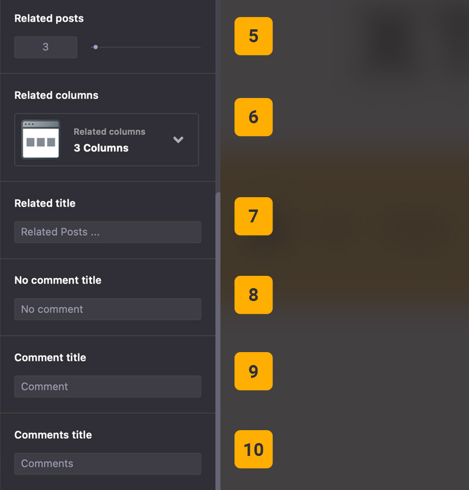Screen dimensions: 469x490
Task: Click the Related columns heading label
Action: [x=56, y=95]
